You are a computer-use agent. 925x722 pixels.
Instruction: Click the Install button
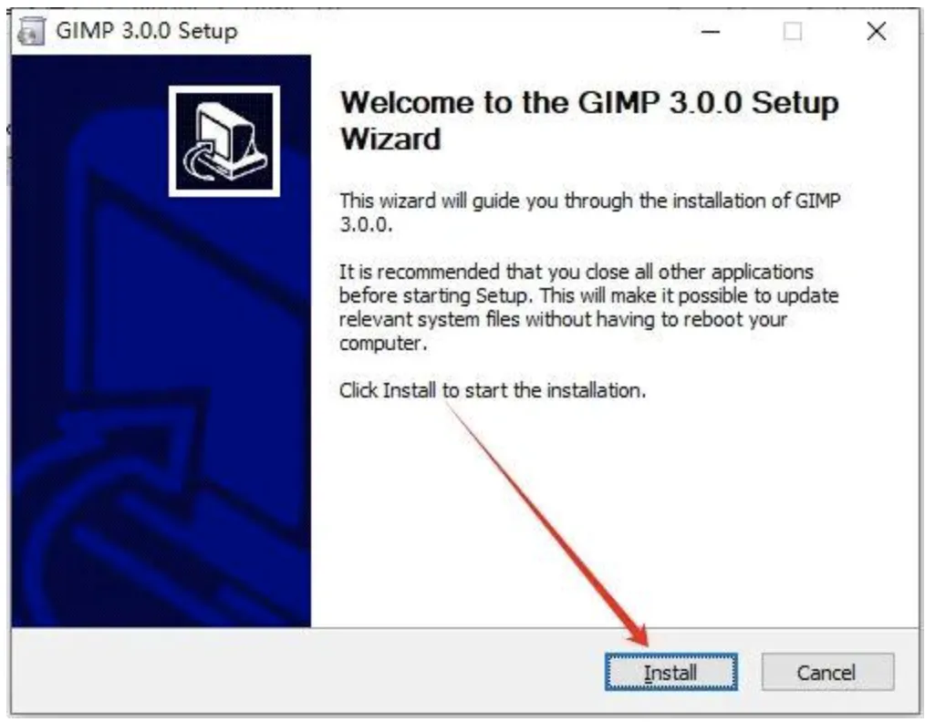pyautogui.click(x=670, y=672)
